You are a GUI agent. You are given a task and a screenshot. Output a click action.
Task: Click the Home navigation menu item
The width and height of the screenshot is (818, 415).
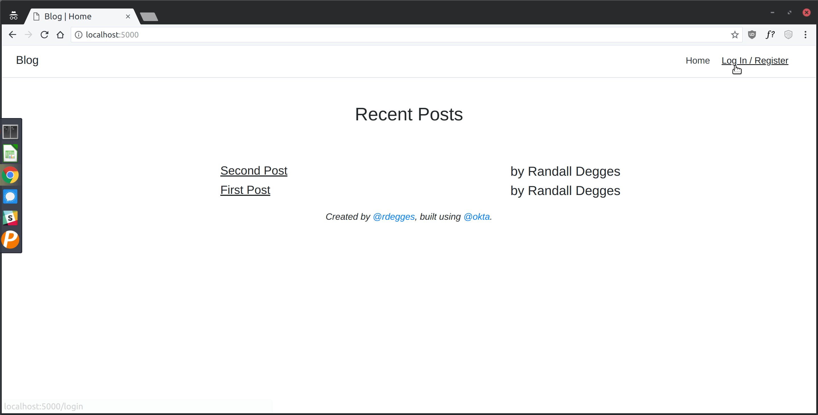coord(698,60)
